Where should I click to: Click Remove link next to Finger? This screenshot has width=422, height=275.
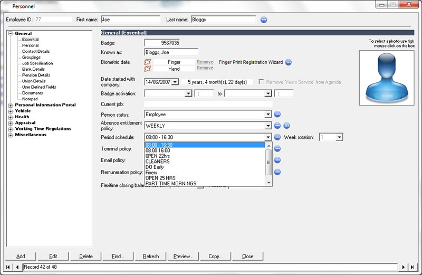point(205,62)
